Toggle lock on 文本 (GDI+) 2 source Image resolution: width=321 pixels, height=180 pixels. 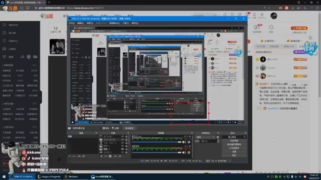tap(126, 143)
